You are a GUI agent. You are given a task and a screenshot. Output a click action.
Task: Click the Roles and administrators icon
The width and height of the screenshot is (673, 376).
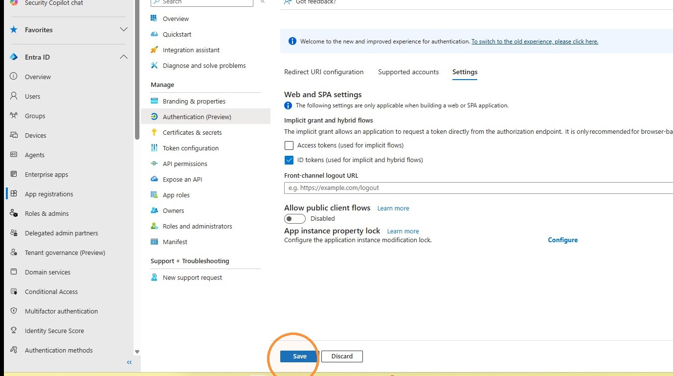[x=154, y=226]
